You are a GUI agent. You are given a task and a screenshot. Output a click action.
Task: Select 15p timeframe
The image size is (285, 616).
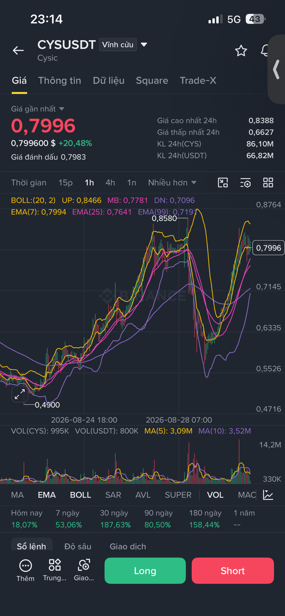pos(65,183)
